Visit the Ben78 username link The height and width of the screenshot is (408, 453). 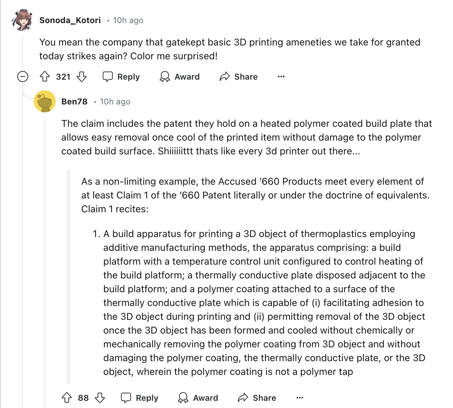click(x=74, y=102)
